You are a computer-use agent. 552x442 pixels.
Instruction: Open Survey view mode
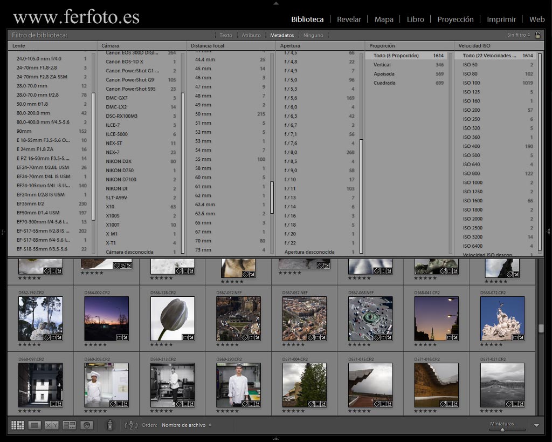coord(69,425)
